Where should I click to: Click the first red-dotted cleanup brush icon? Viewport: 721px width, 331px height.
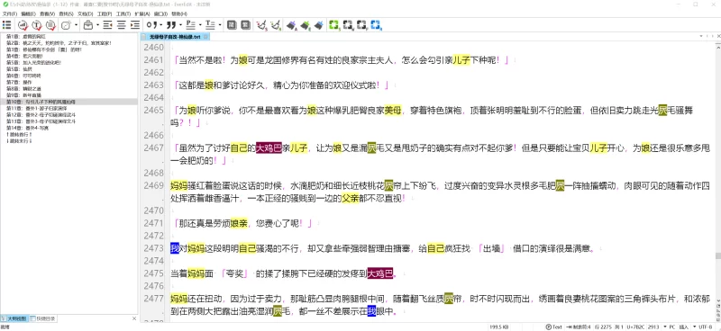(x=262, y=25)
